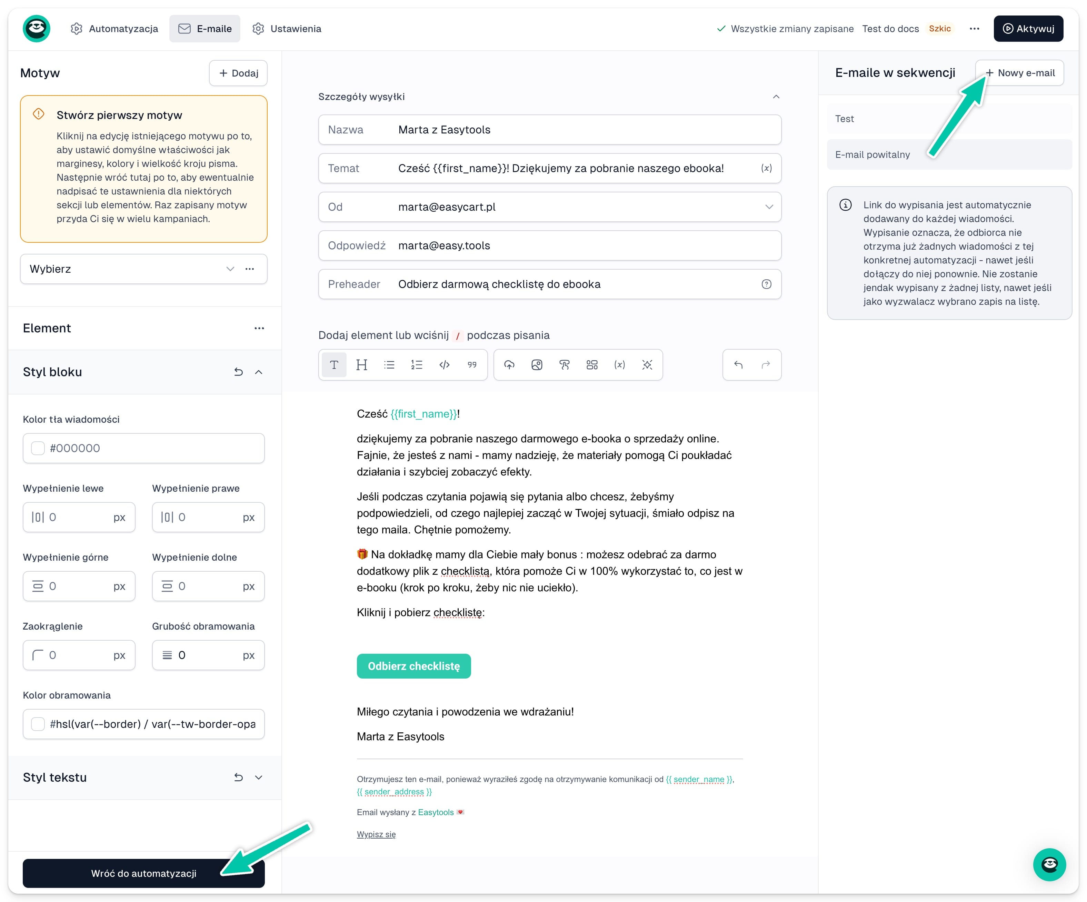Insert a quote block element
This screenshot has width=1087, height=902.
pyautogui.click(x=471, y=365)
